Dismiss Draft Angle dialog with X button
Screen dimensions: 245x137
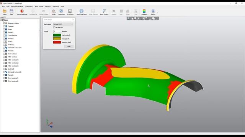click(73, 19)
